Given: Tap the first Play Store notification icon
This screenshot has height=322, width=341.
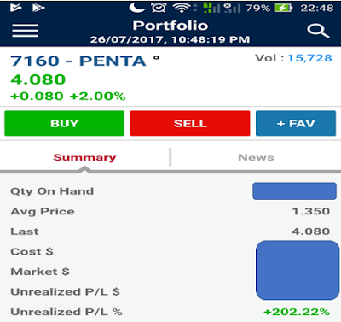Looking at the screenshot, I should pos(16,8).
